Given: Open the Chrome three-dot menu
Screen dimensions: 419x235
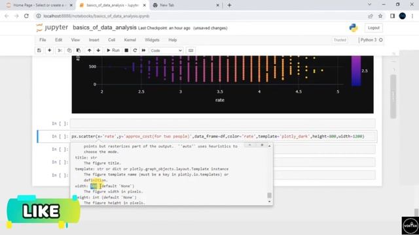Looking at the screenshot, I should tap(412, 16).
